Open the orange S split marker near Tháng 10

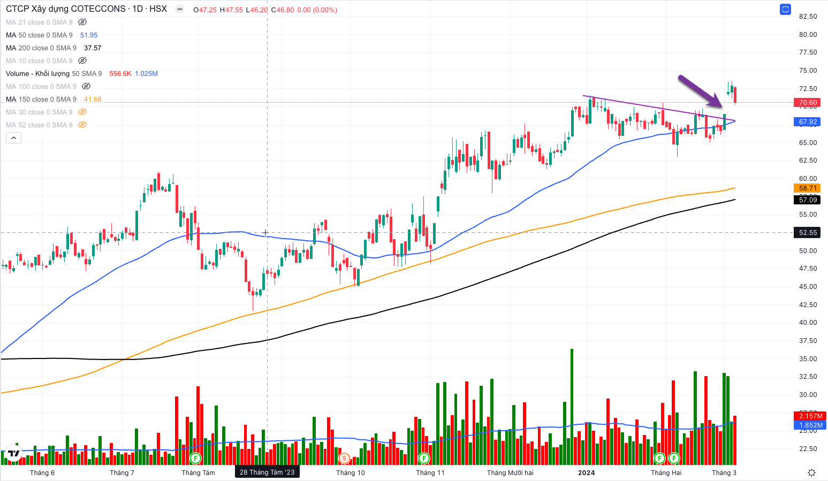coord(344,458)
